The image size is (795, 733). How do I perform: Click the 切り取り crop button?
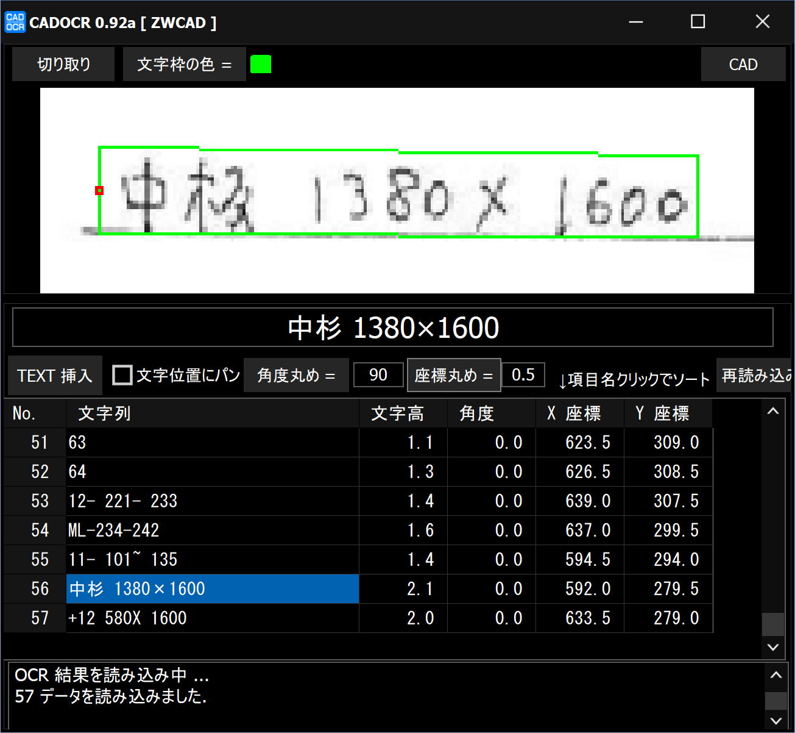coord(63,65)
